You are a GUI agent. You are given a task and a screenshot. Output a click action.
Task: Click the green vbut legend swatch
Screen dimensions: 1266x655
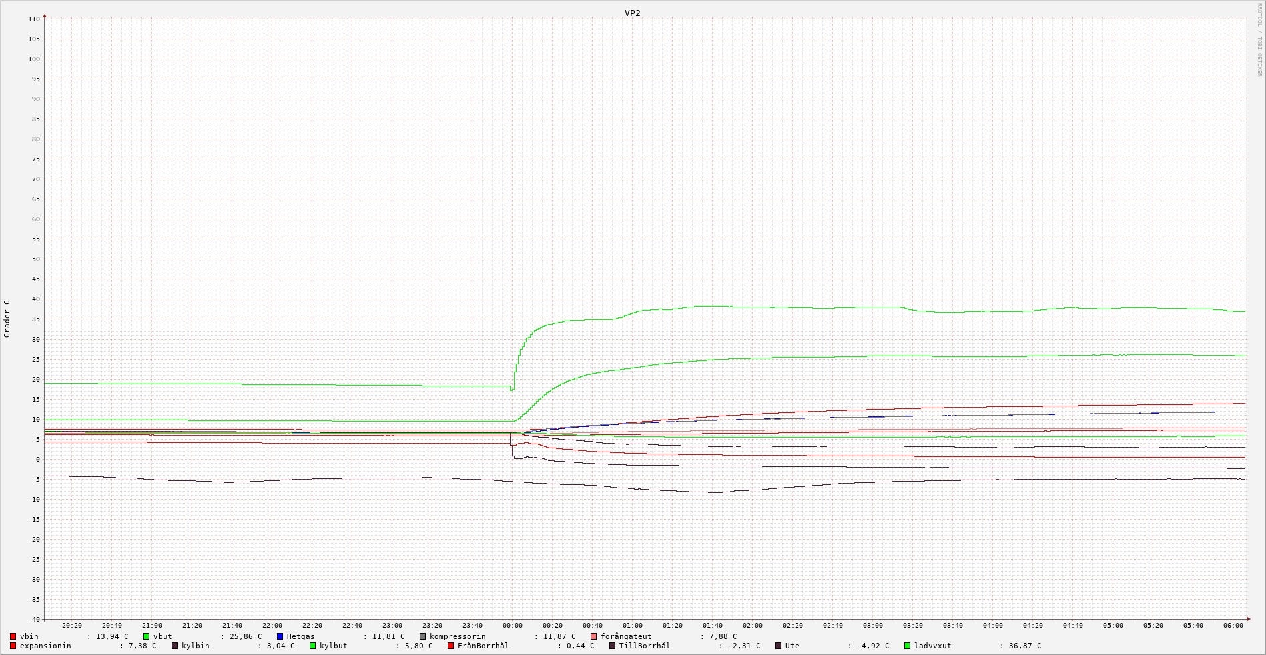tap(147, 636)
